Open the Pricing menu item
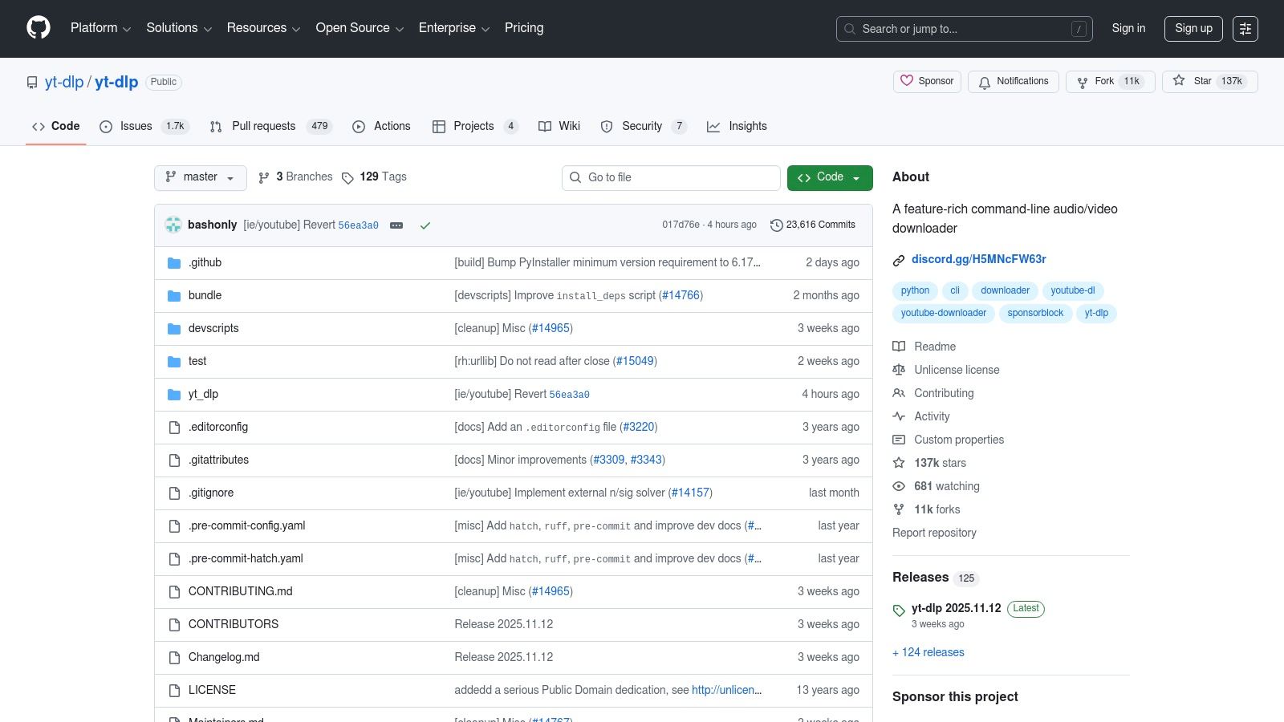The image size is (1284, 722). pyautogui.click(x=523, y=28)
